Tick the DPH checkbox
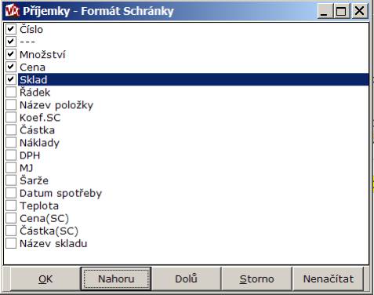 coord(11,155)
